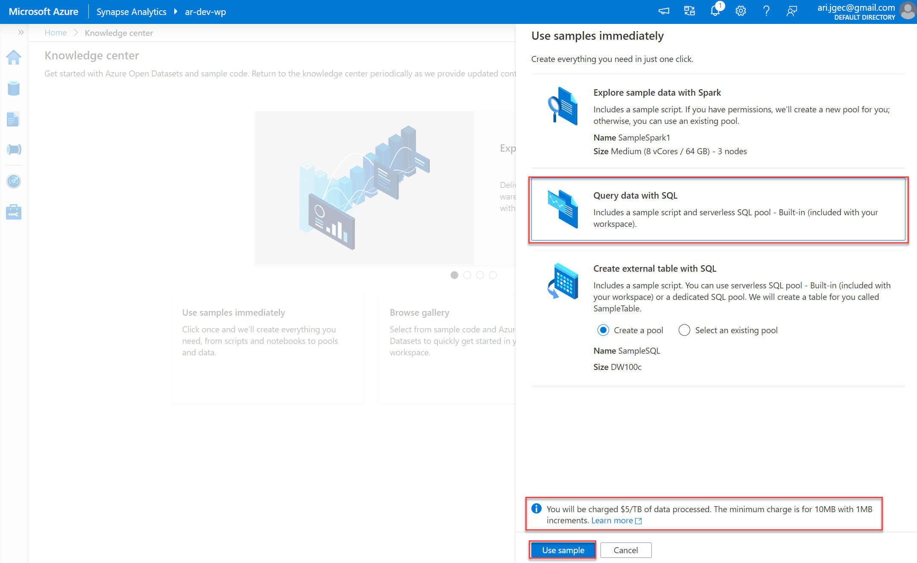Image resolution: width=917 pixels, height=563 pixels.
Task: Open the settings gear in header
Action: tap(741, 11)
